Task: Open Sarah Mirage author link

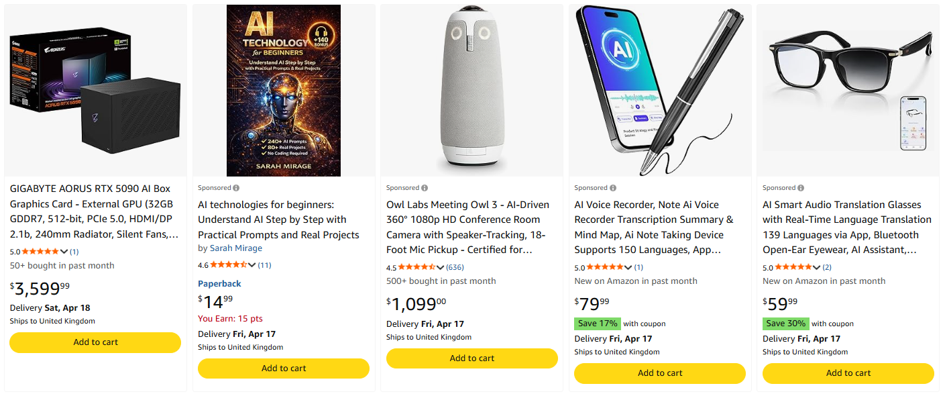Action: coord(235,248)
